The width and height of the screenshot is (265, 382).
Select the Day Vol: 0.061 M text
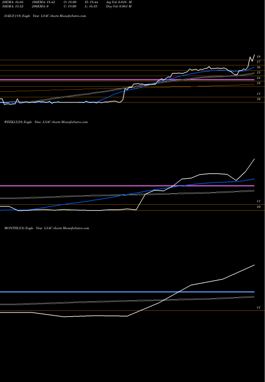pyautogui.click(x=119, y=6)
